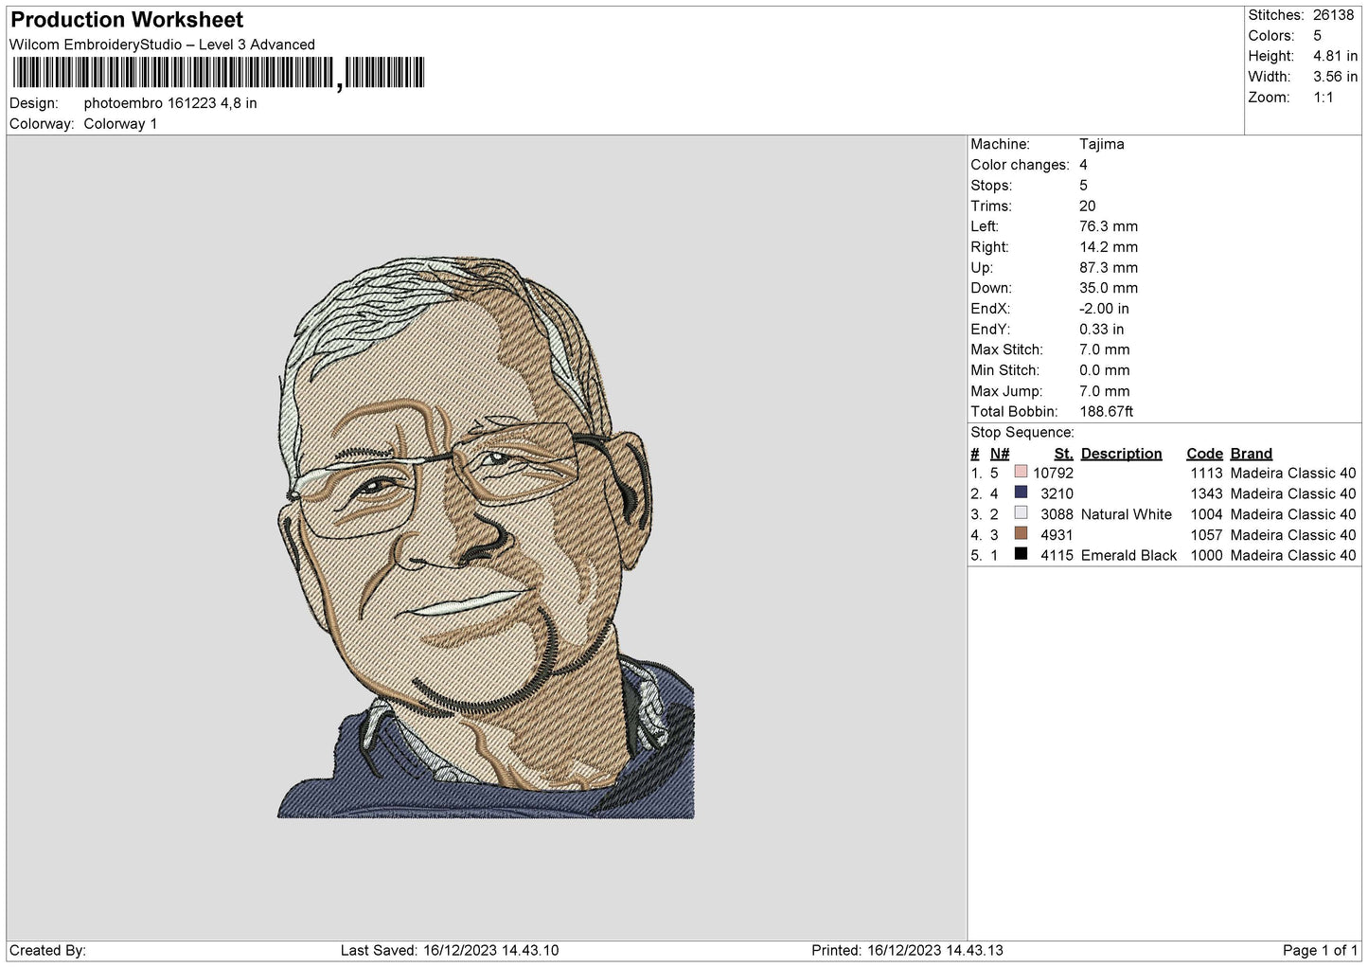Click the barcode below the worksheet title

click(219, 74)
